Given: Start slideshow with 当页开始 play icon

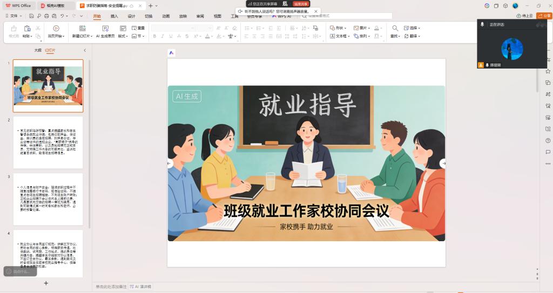Looking at the screenshot, I should [x=56, y=28].
